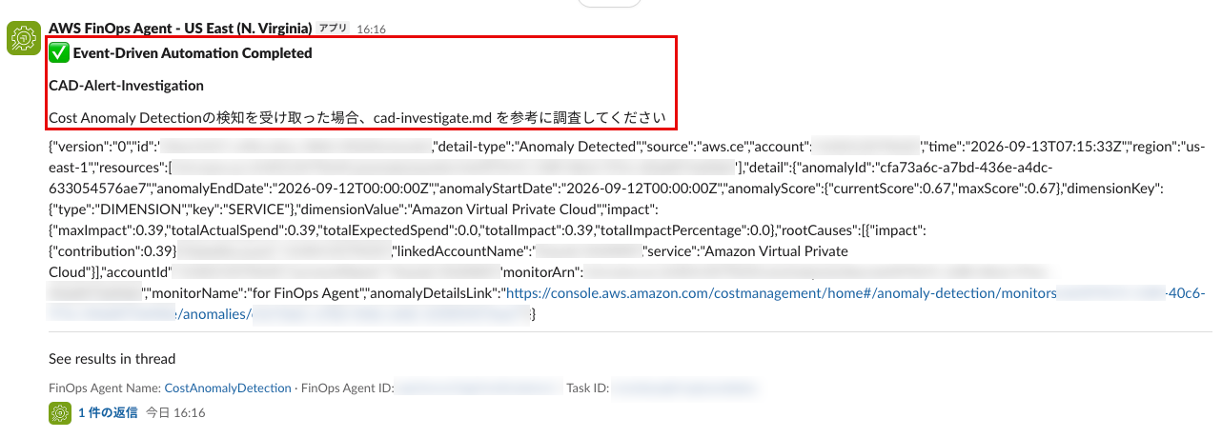Click the 16:16 timestamp beside sender name

click(x=371, y=30)
